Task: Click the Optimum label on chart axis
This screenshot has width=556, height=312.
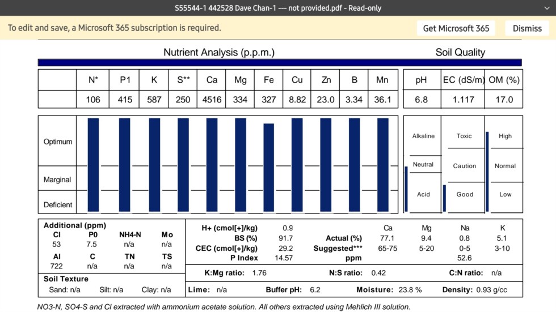Action: pos(58,142)
